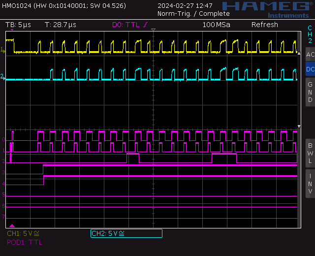
Task: Toggle DC coupling in the side menu
Action: 310,69
